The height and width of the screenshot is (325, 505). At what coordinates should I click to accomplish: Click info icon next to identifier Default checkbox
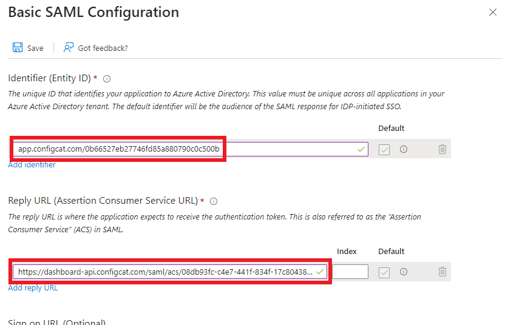[x=403, y=149]
